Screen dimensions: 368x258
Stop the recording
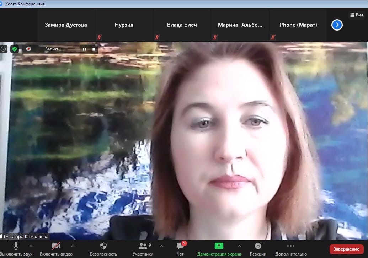click(94, 49)
